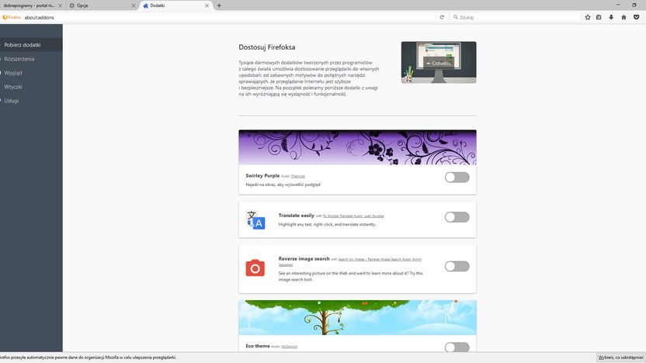Close the dobreprogramy tab
This screenshot has height=363, width=646.
point(60,5)
